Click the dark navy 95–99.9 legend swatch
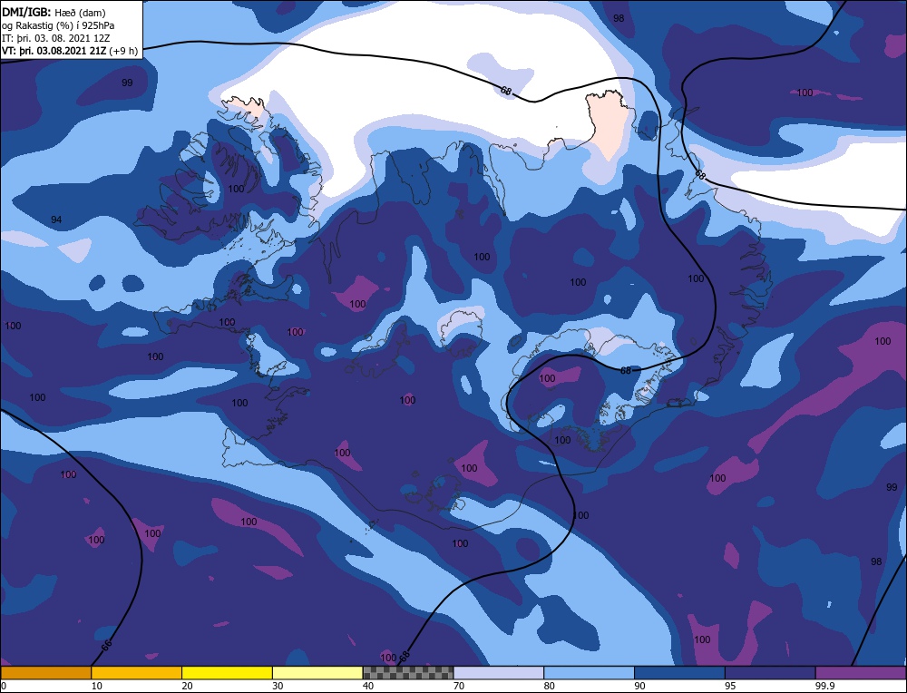907x693 pixels. tap(770, 673)
